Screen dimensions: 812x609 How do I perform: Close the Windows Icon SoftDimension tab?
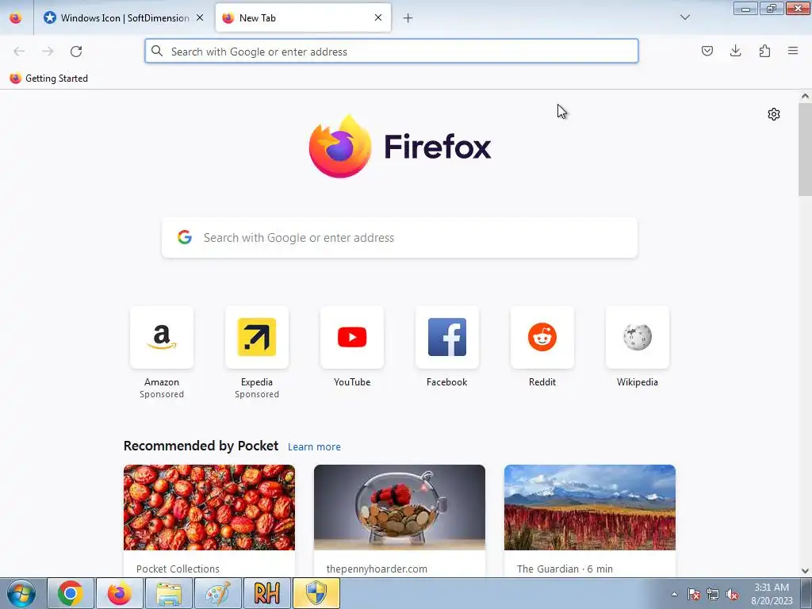200,17
